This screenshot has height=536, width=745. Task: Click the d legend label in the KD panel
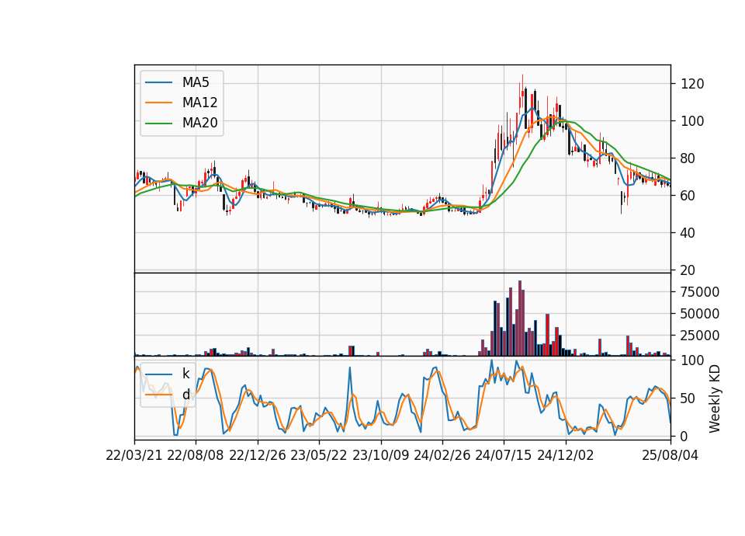[x=185, y=395]
